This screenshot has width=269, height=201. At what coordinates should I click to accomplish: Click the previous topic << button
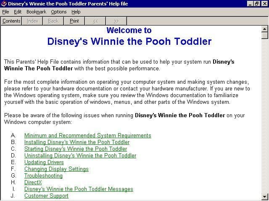(95, 21)
